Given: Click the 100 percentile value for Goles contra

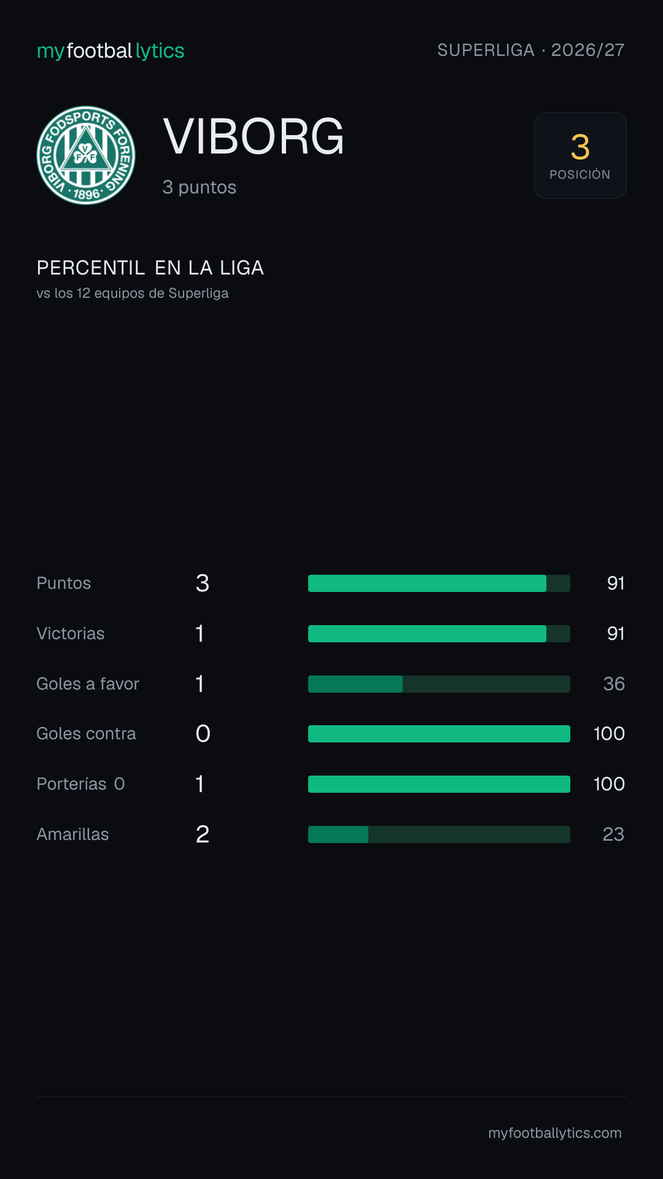Looking at the screenshot, I should (x=609, y=734).
